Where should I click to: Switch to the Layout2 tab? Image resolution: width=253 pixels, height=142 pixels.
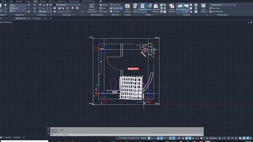(17, 138)
